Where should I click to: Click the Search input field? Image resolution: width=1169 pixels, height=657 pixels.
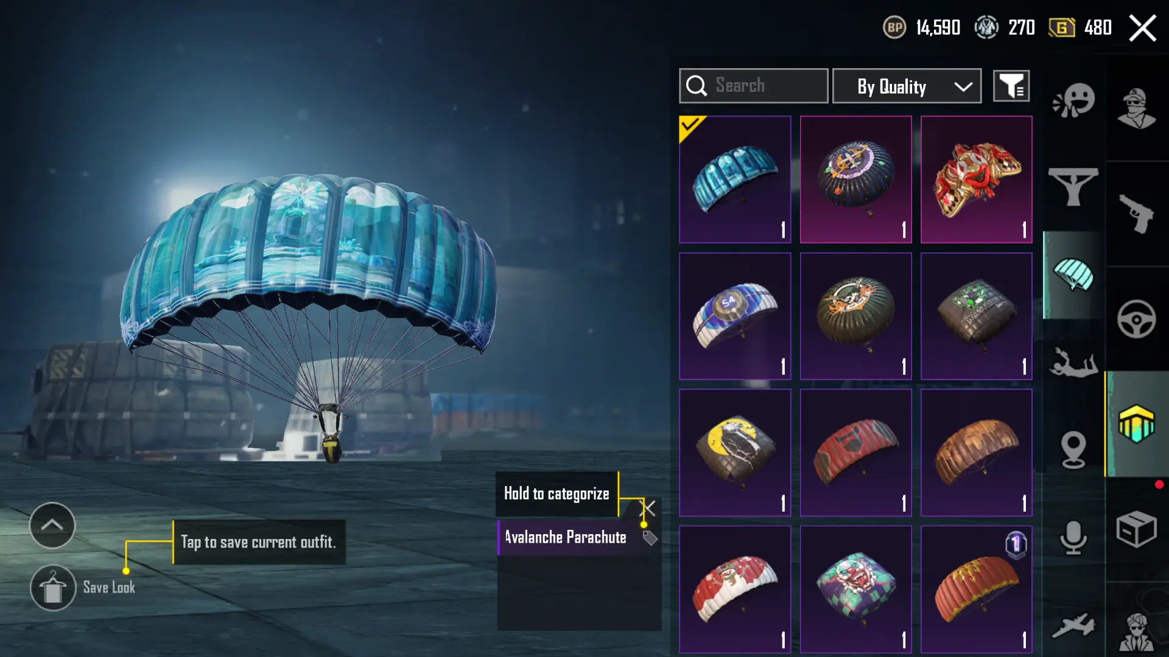pyautogui.click(x=753, y=86)
